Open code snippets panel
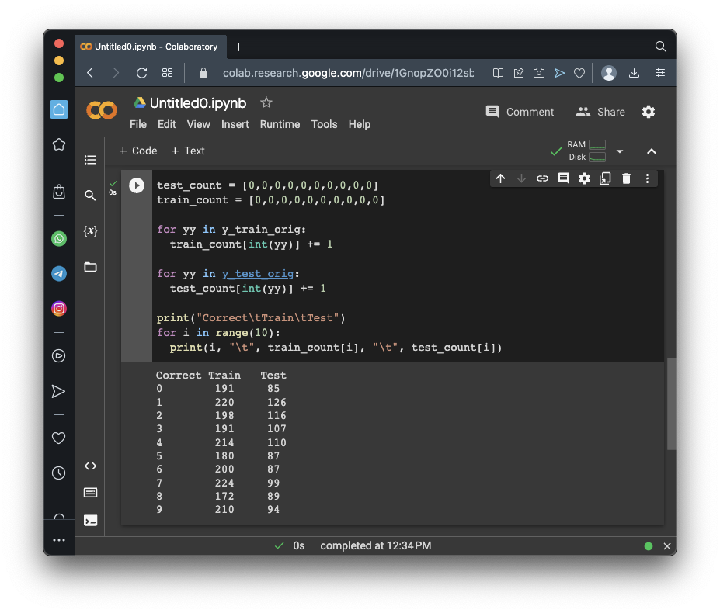 tap(90, 466)
